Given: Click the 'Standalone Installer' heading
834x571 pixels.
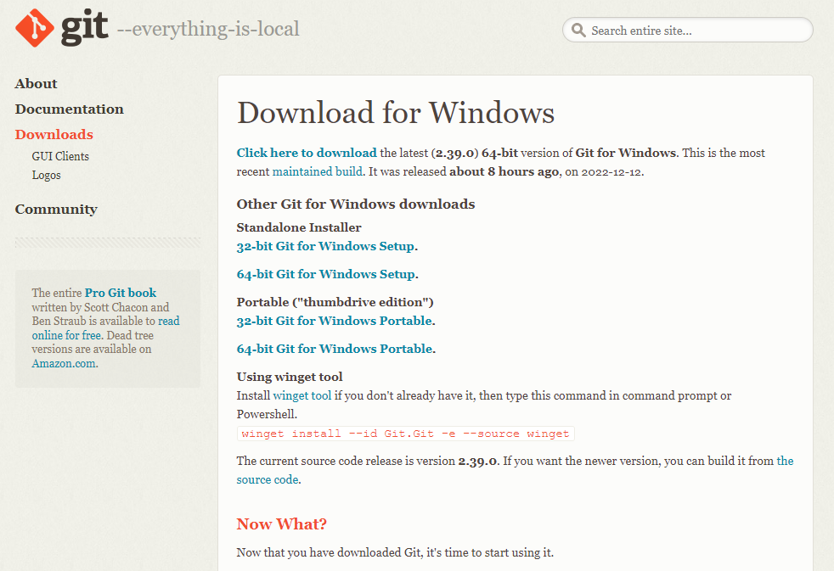Looking at the screenshot, I should click(299, 227).
